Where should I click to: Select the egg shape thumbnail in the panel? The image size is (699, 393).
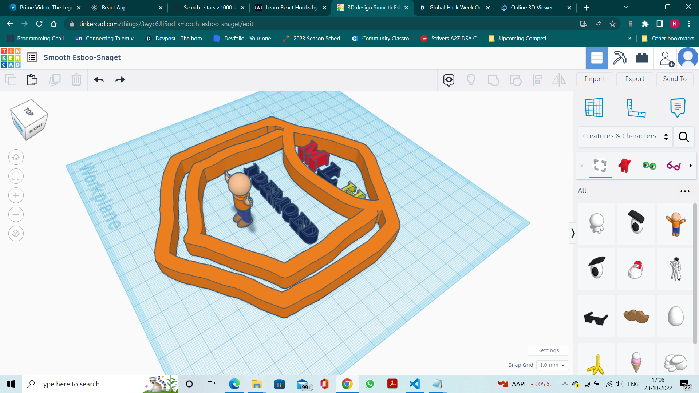pyautogui.click(x=675, y=317)
